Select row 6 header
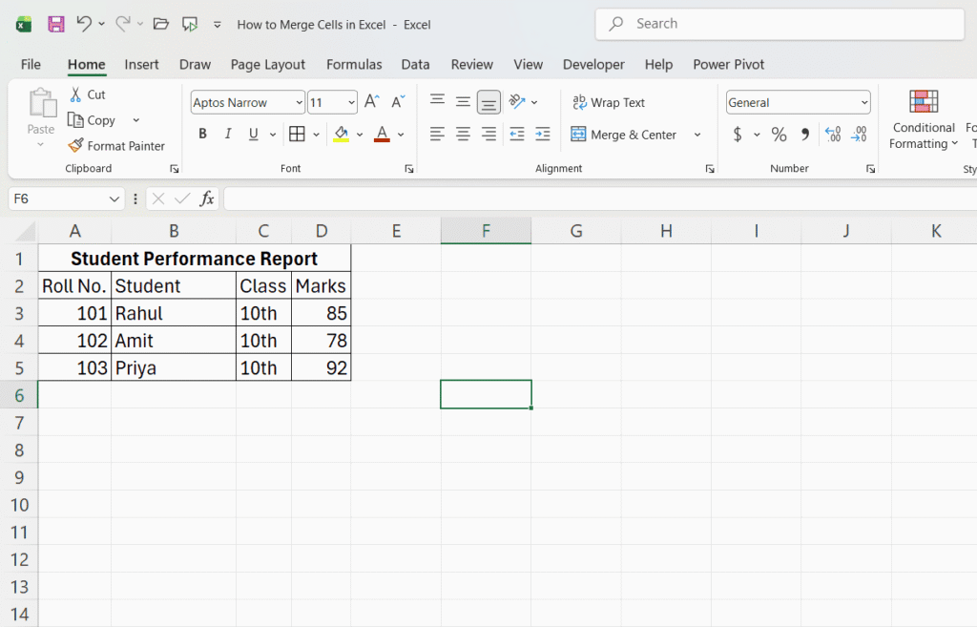Screen dimensions: 977x627 tap(19, 395)
